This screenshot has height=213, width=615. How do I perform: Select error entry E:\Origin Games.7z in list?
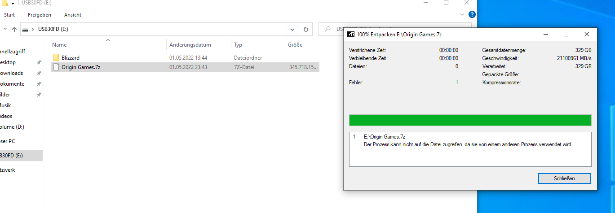[385, 137]
